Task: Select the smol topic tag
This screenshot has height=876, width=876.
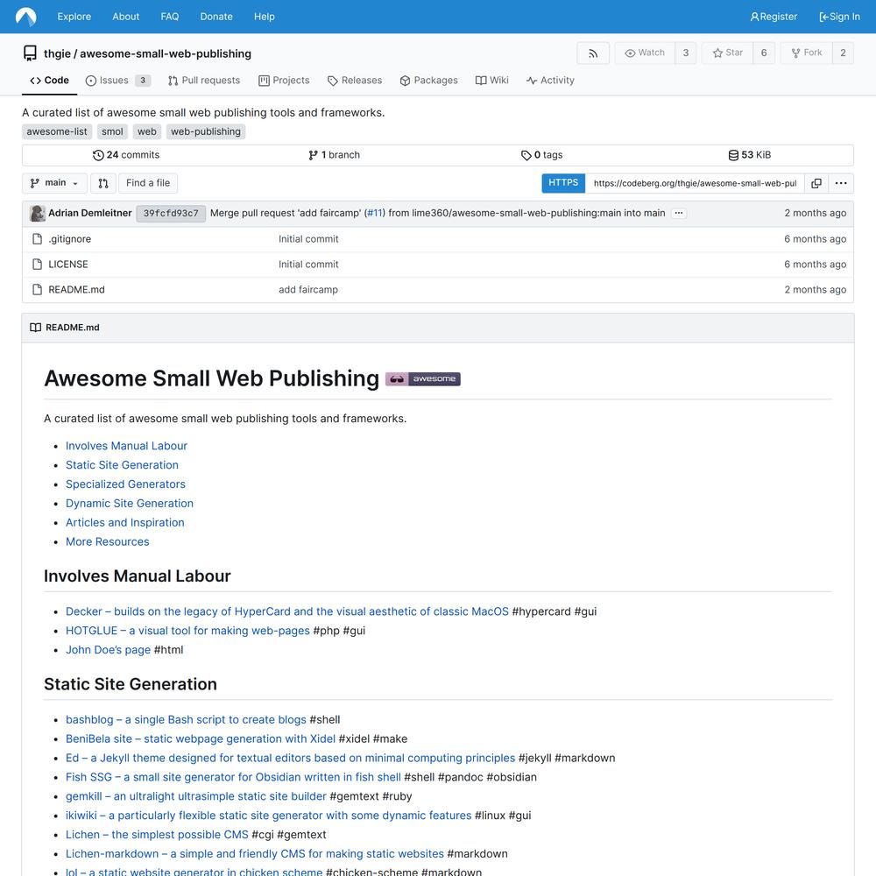Action: tap(112, 132)
